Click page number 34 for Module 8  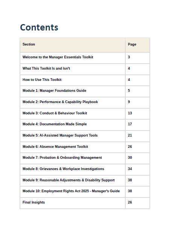[130, 169]
